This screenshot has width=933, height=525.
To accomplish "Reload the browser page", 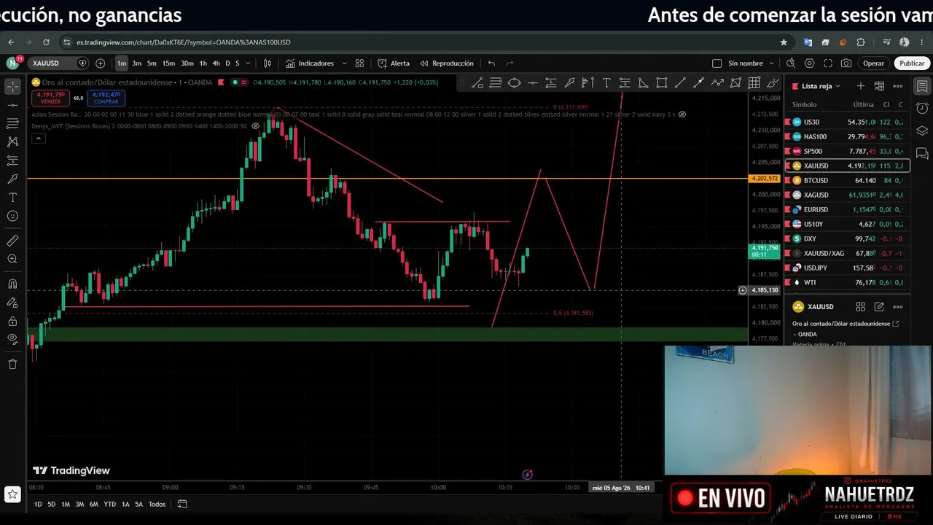I will point(46,42).
